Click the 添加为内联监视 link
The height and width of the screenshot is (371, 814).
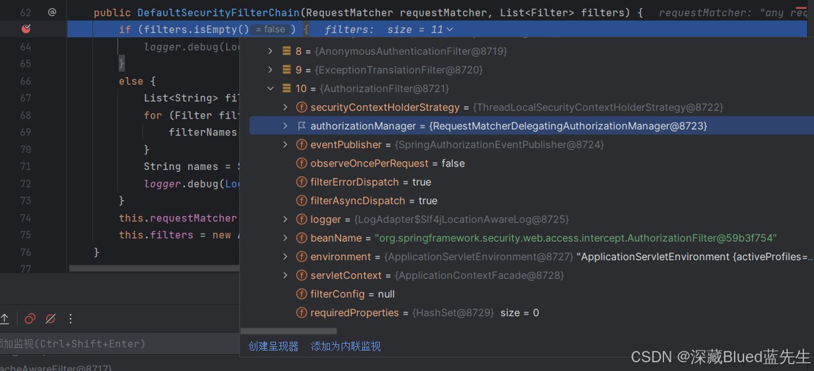point(346,347)
